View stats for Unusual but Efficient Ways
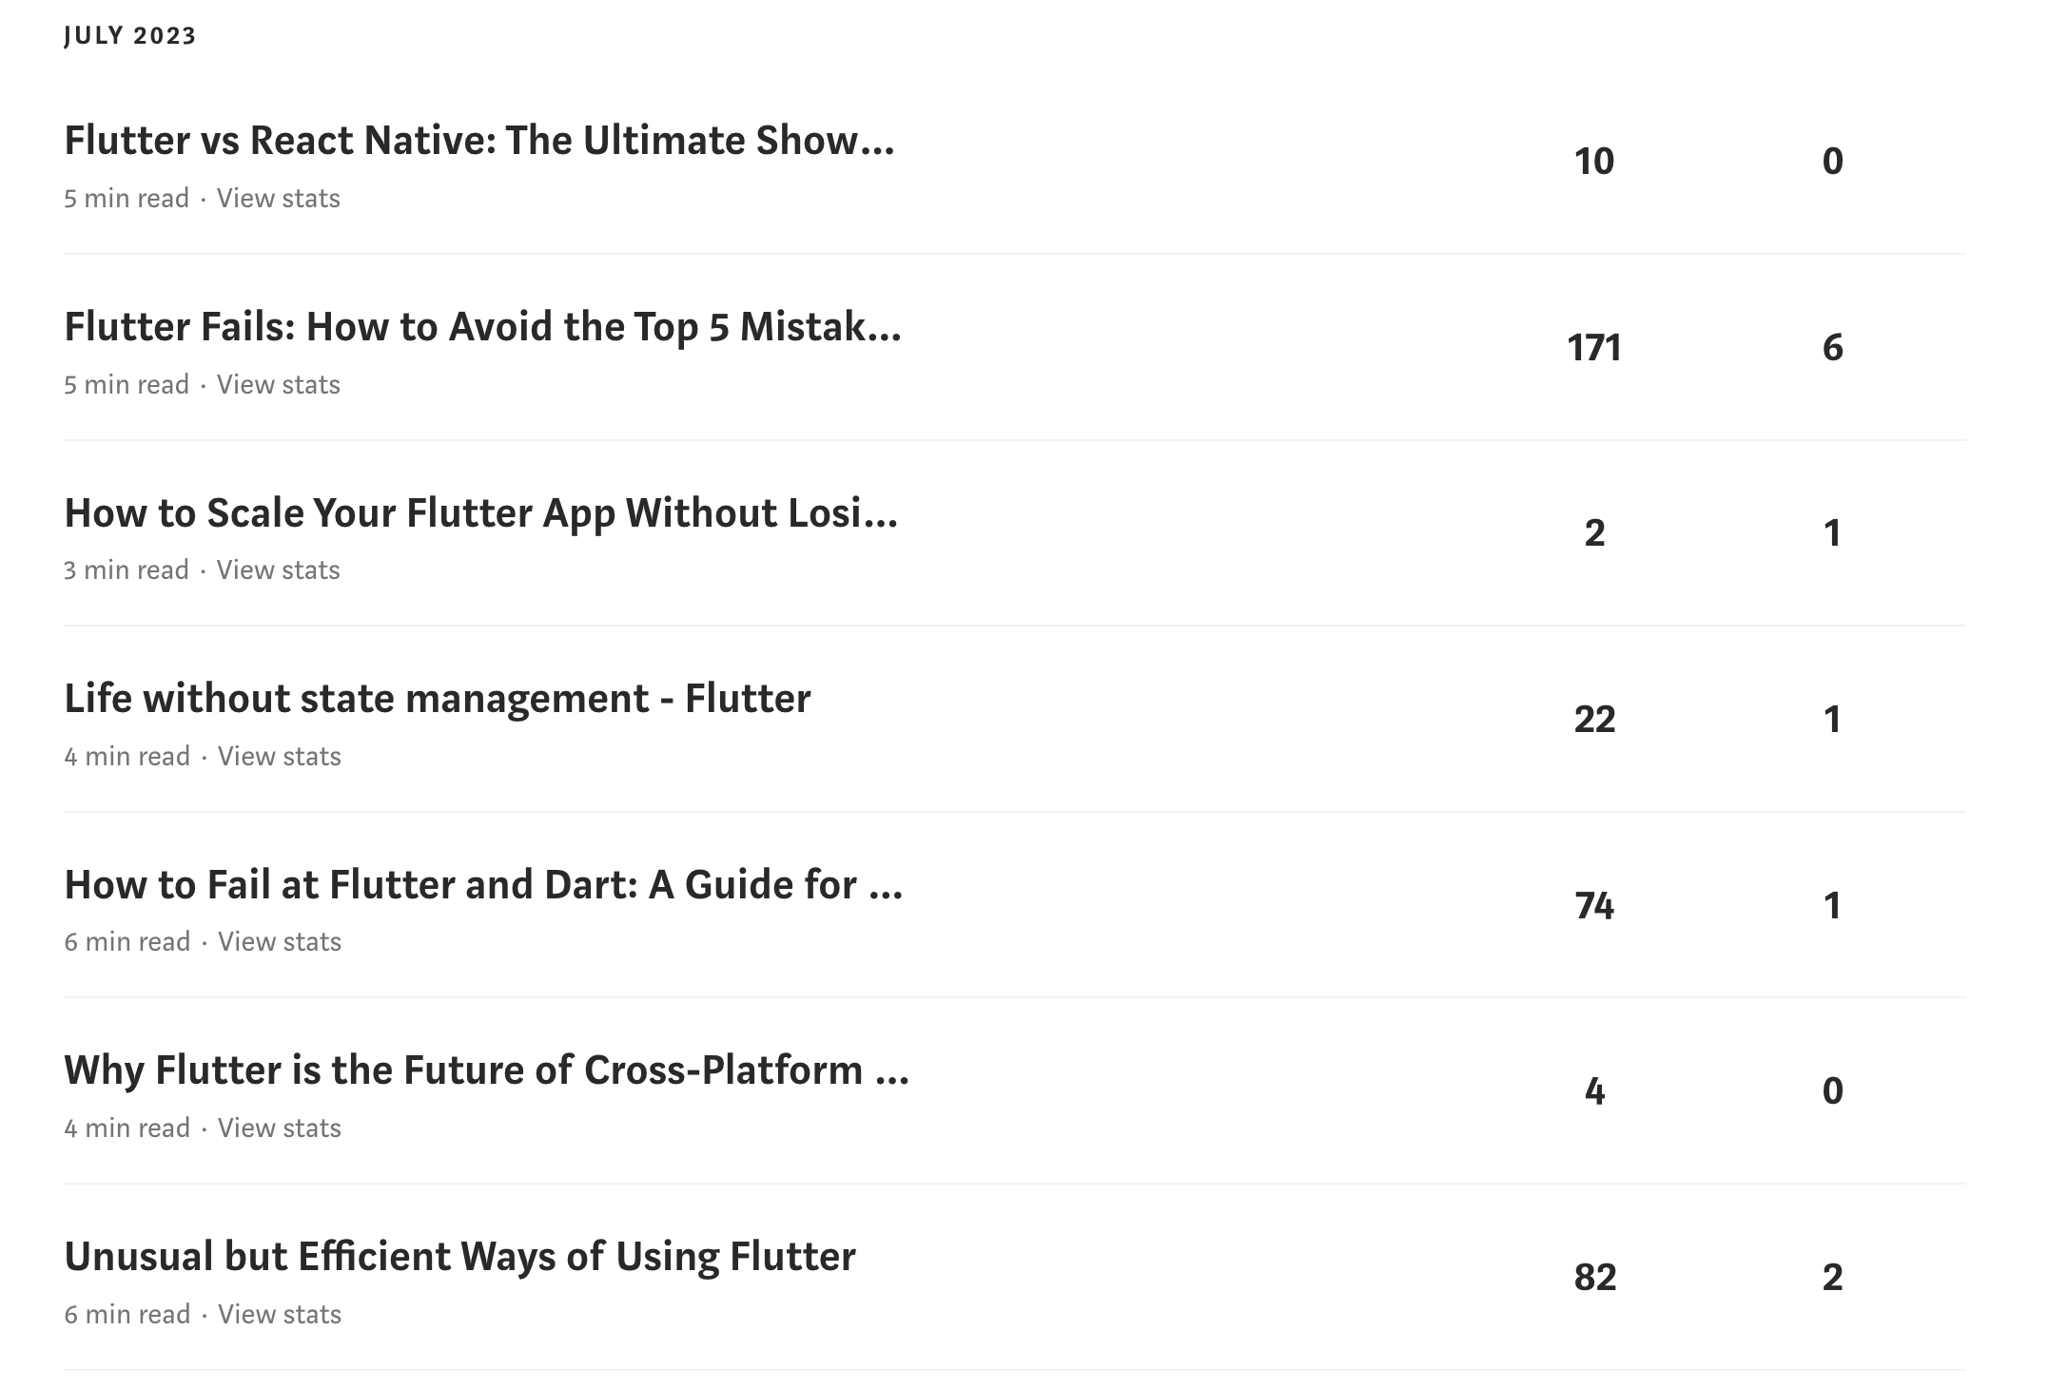 (x=279, y=1314)
